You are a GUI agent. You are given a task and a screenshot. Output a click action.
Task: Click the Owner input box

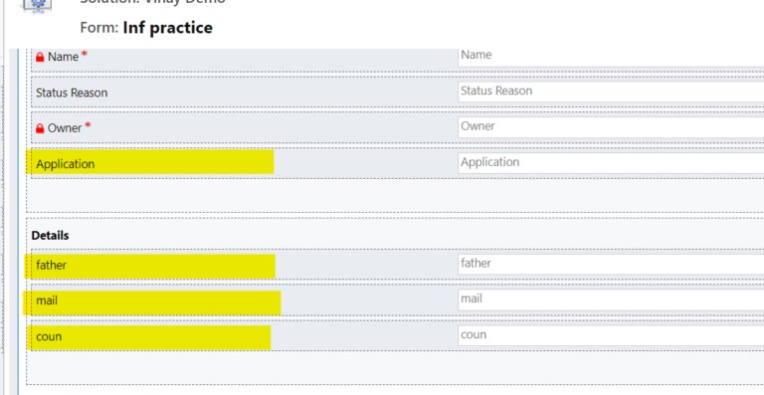tap(611, 127)
